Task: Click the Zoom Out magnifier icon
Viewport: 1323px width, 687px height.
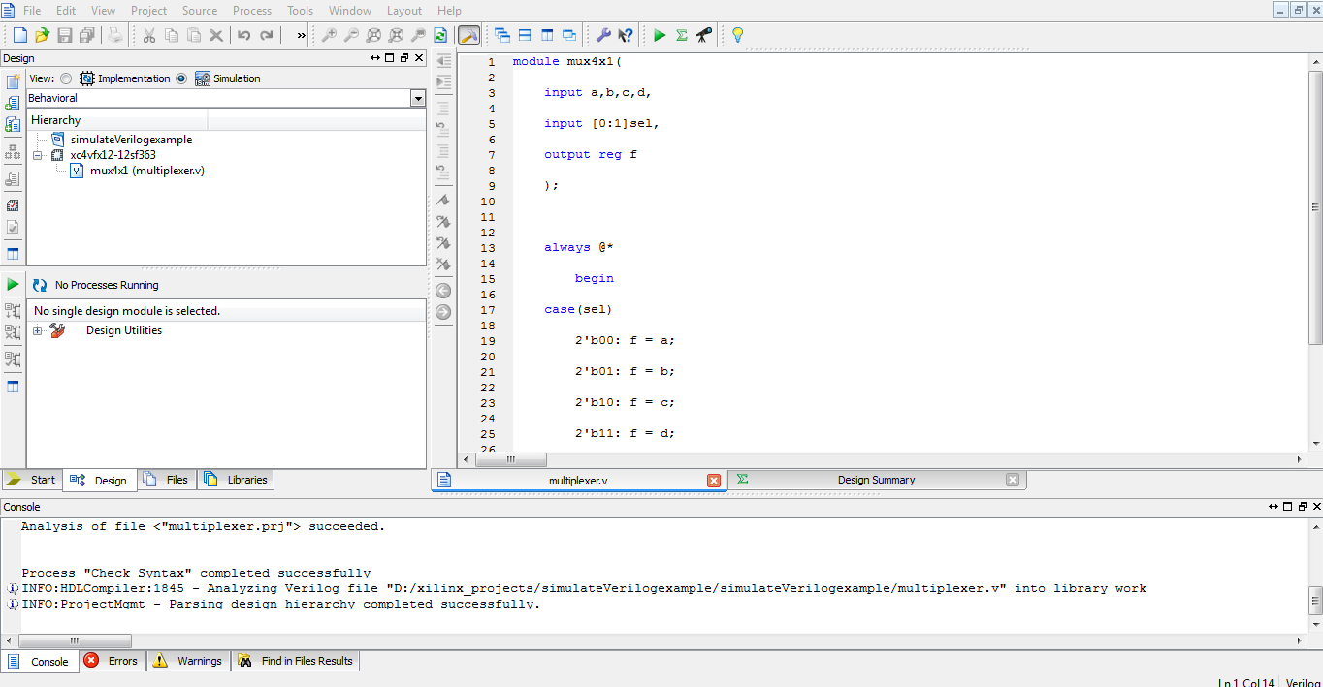Action: (x=351, y=35)
